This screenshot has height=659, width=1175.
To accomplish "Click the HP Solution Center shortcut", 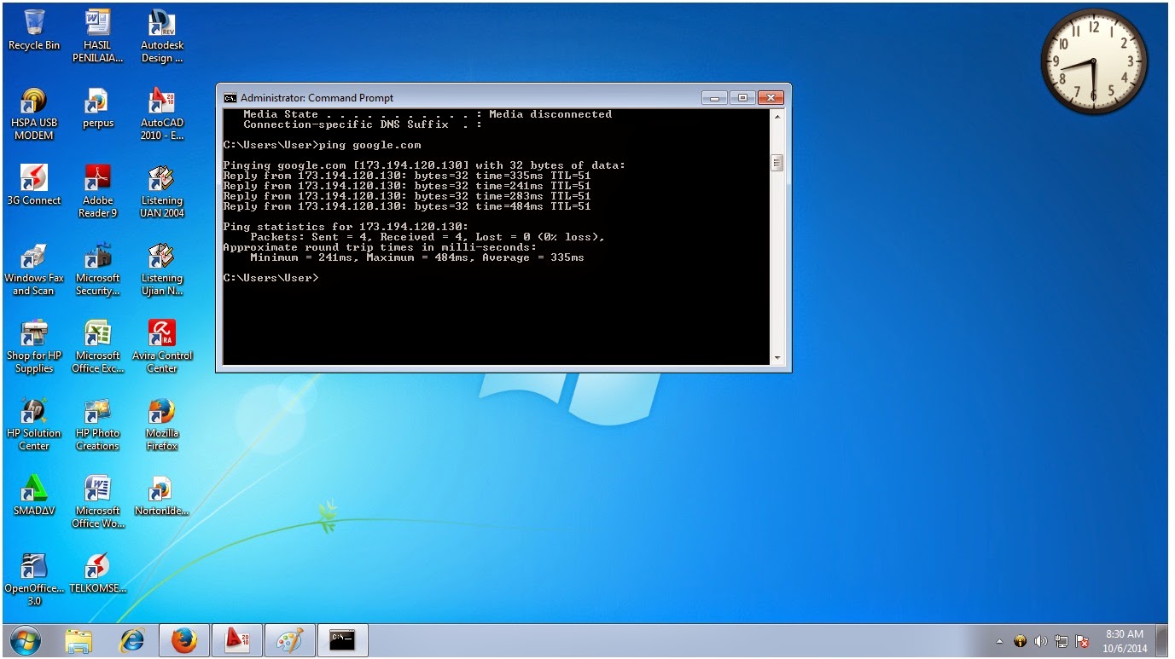I will (x=33, y=425).
